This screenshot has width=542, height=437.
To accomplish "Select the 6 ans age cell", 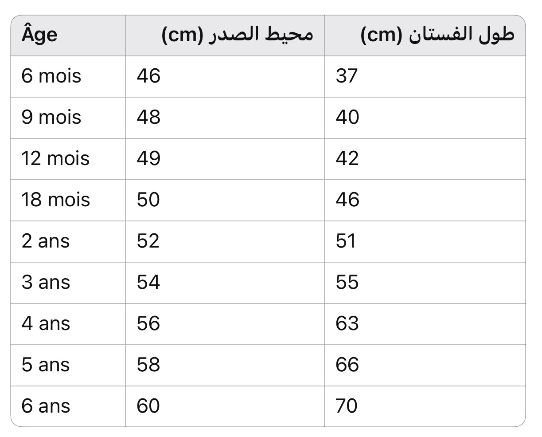I will [46, 406].
